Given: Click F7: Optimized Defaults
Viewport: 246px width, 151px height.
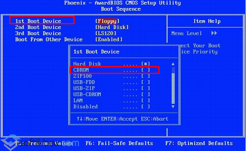Looking at the screenshot, I should coord(199,143).
